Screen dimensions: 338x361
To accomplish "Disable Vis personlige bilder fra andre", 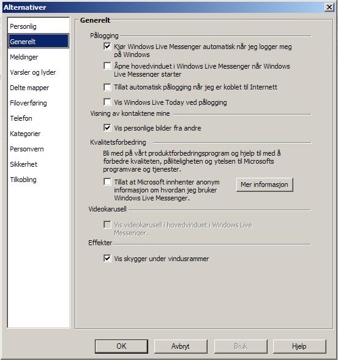I will click(x=107, y=127).
